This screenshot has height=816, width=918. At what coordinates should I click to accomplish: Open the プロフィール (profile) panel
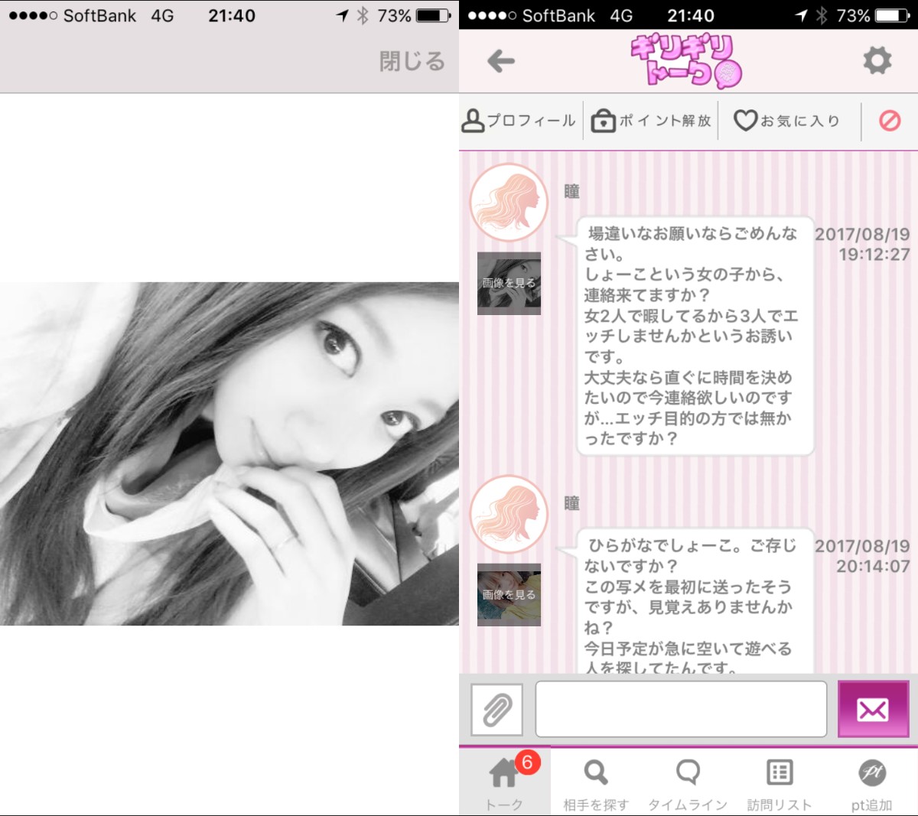tap(519, 120)
